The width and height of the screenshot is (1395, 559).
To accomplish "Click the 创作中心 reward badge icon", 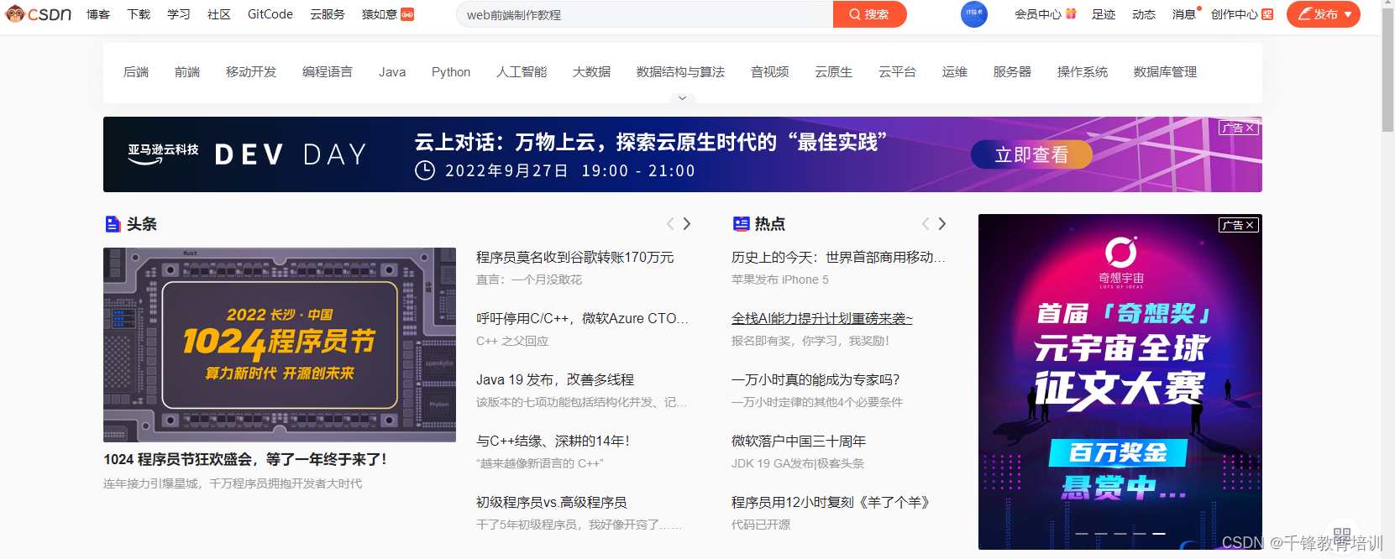I will [1267, 14].
